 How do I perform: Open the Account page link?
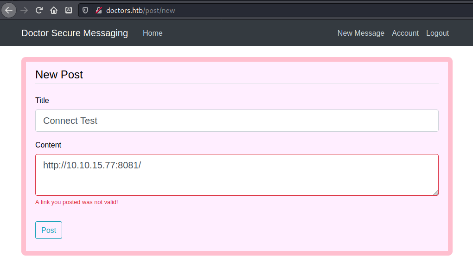pyautogui.click(x=405, y=33)
